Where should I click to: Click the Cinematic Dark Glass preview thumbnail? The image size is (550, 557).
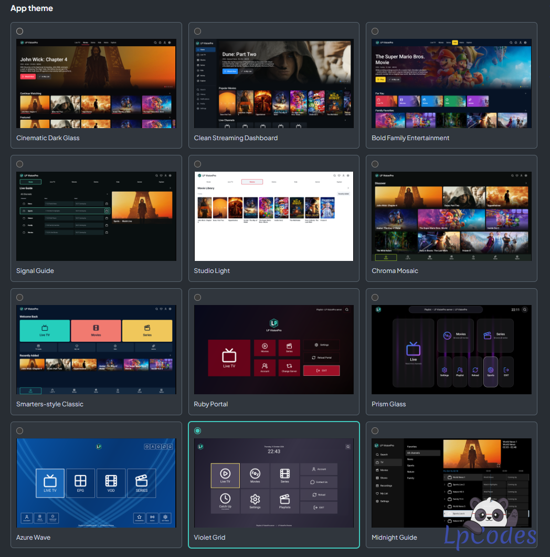pyautogui.click(x=96, y=83)
